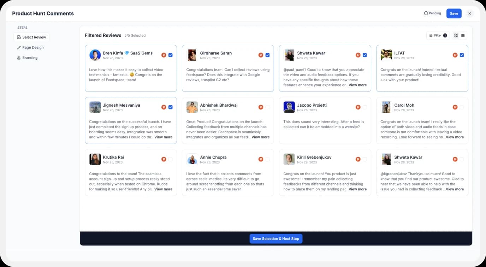Go to the Branding step
This screenshot has height=267, width=486.
30,58
